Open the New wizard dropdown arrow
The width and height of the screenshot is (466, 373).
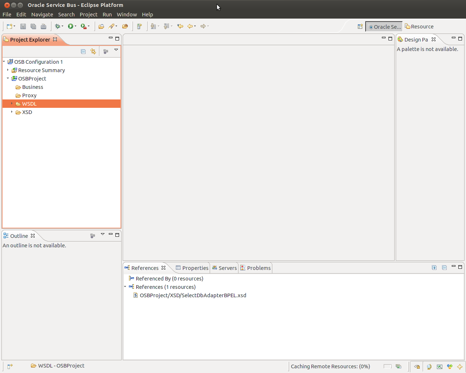tap(14, 26)
